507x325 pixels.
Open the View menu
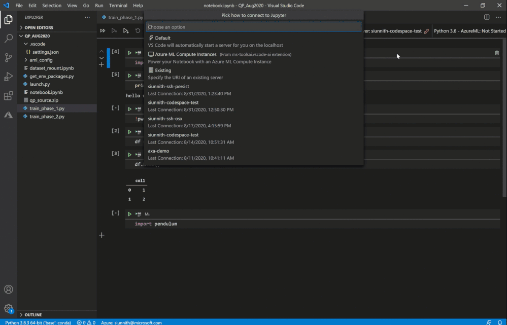tap(72, 6)
